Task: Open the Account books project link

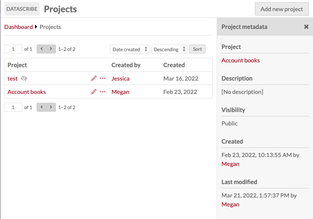Action: [26, 92]
